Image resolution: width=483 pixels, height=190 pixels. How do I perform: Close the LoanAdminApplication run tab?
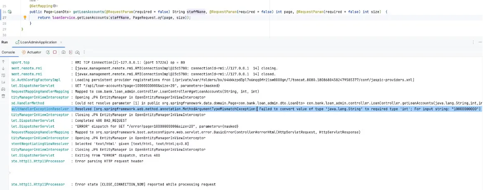tap(61, 42)
